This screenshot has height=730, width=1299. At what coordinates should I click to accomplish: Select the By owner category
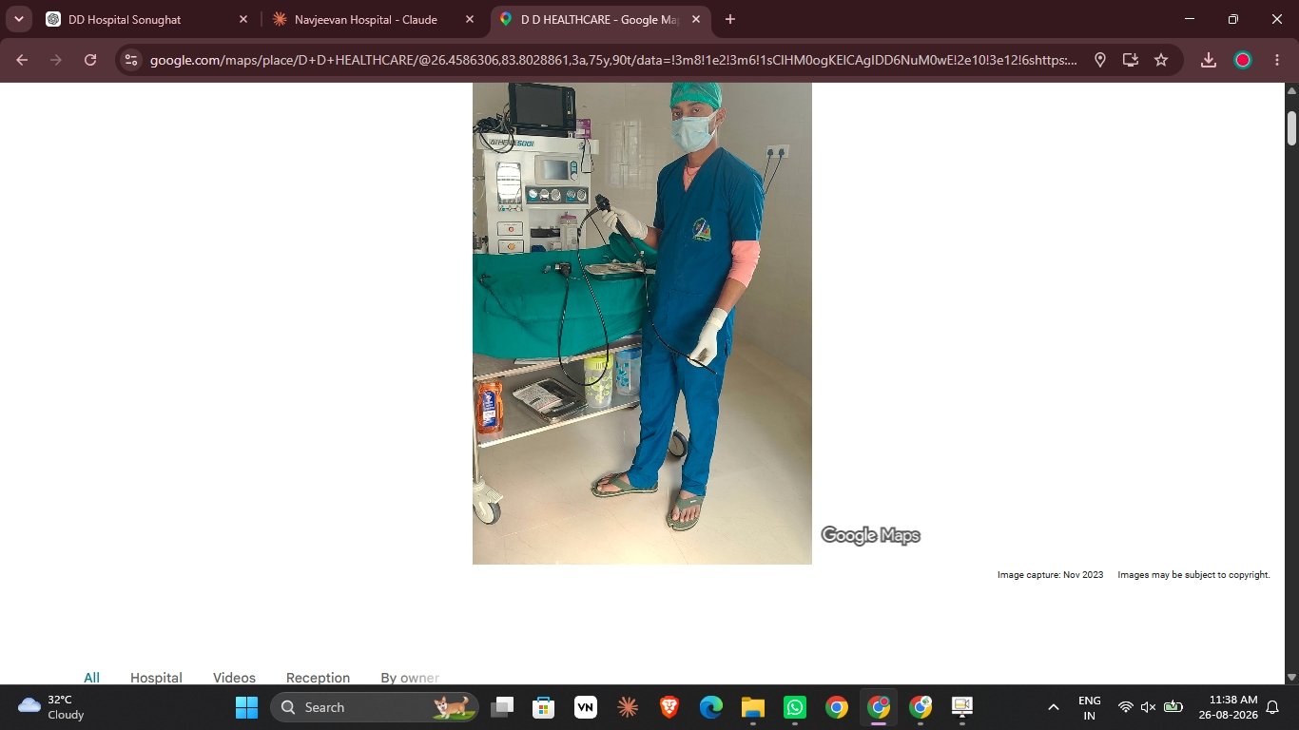[x=410, y=678]
